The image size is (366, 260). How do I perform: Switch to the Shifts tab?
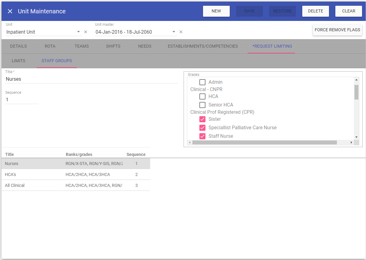113,46
